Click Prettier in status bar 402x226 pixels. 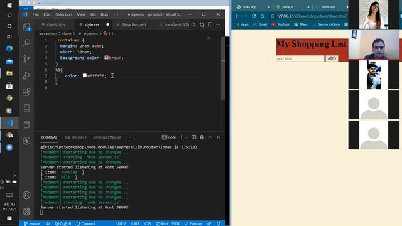(x=193, y=223)
